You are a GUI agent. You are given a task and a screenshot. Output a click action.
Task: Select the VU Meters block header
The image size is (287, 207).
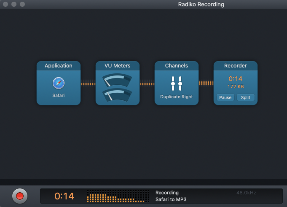pyautogui.click(x=118, y=66)
